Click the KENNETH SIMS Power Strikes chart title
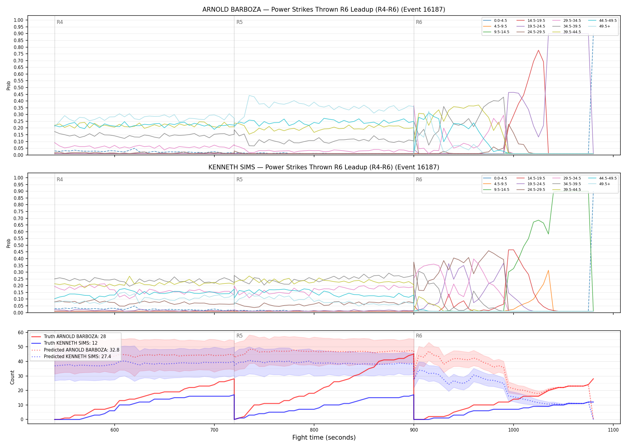 [324, 167]
